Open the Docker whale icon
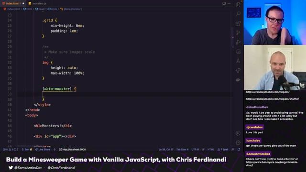The width and height of the screenshot is (306, 172). 238,80
